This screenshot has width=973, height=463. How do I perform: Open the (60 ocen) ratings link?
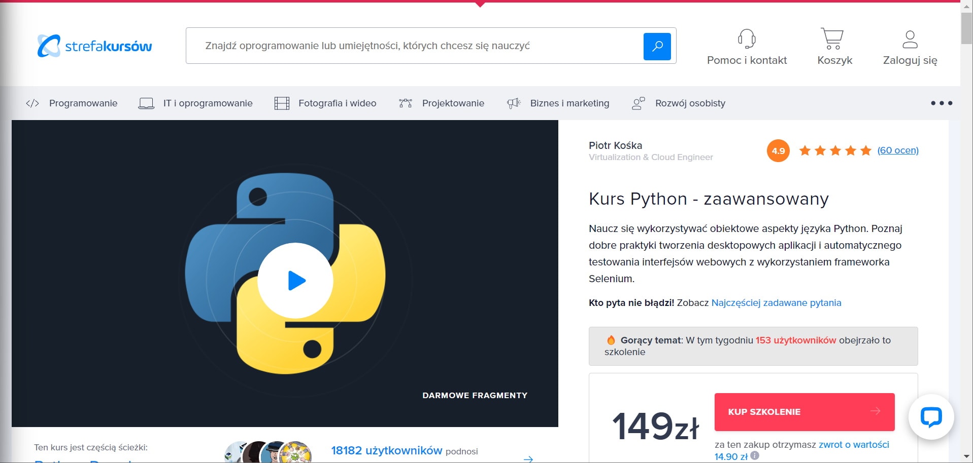tap(898, 150)
